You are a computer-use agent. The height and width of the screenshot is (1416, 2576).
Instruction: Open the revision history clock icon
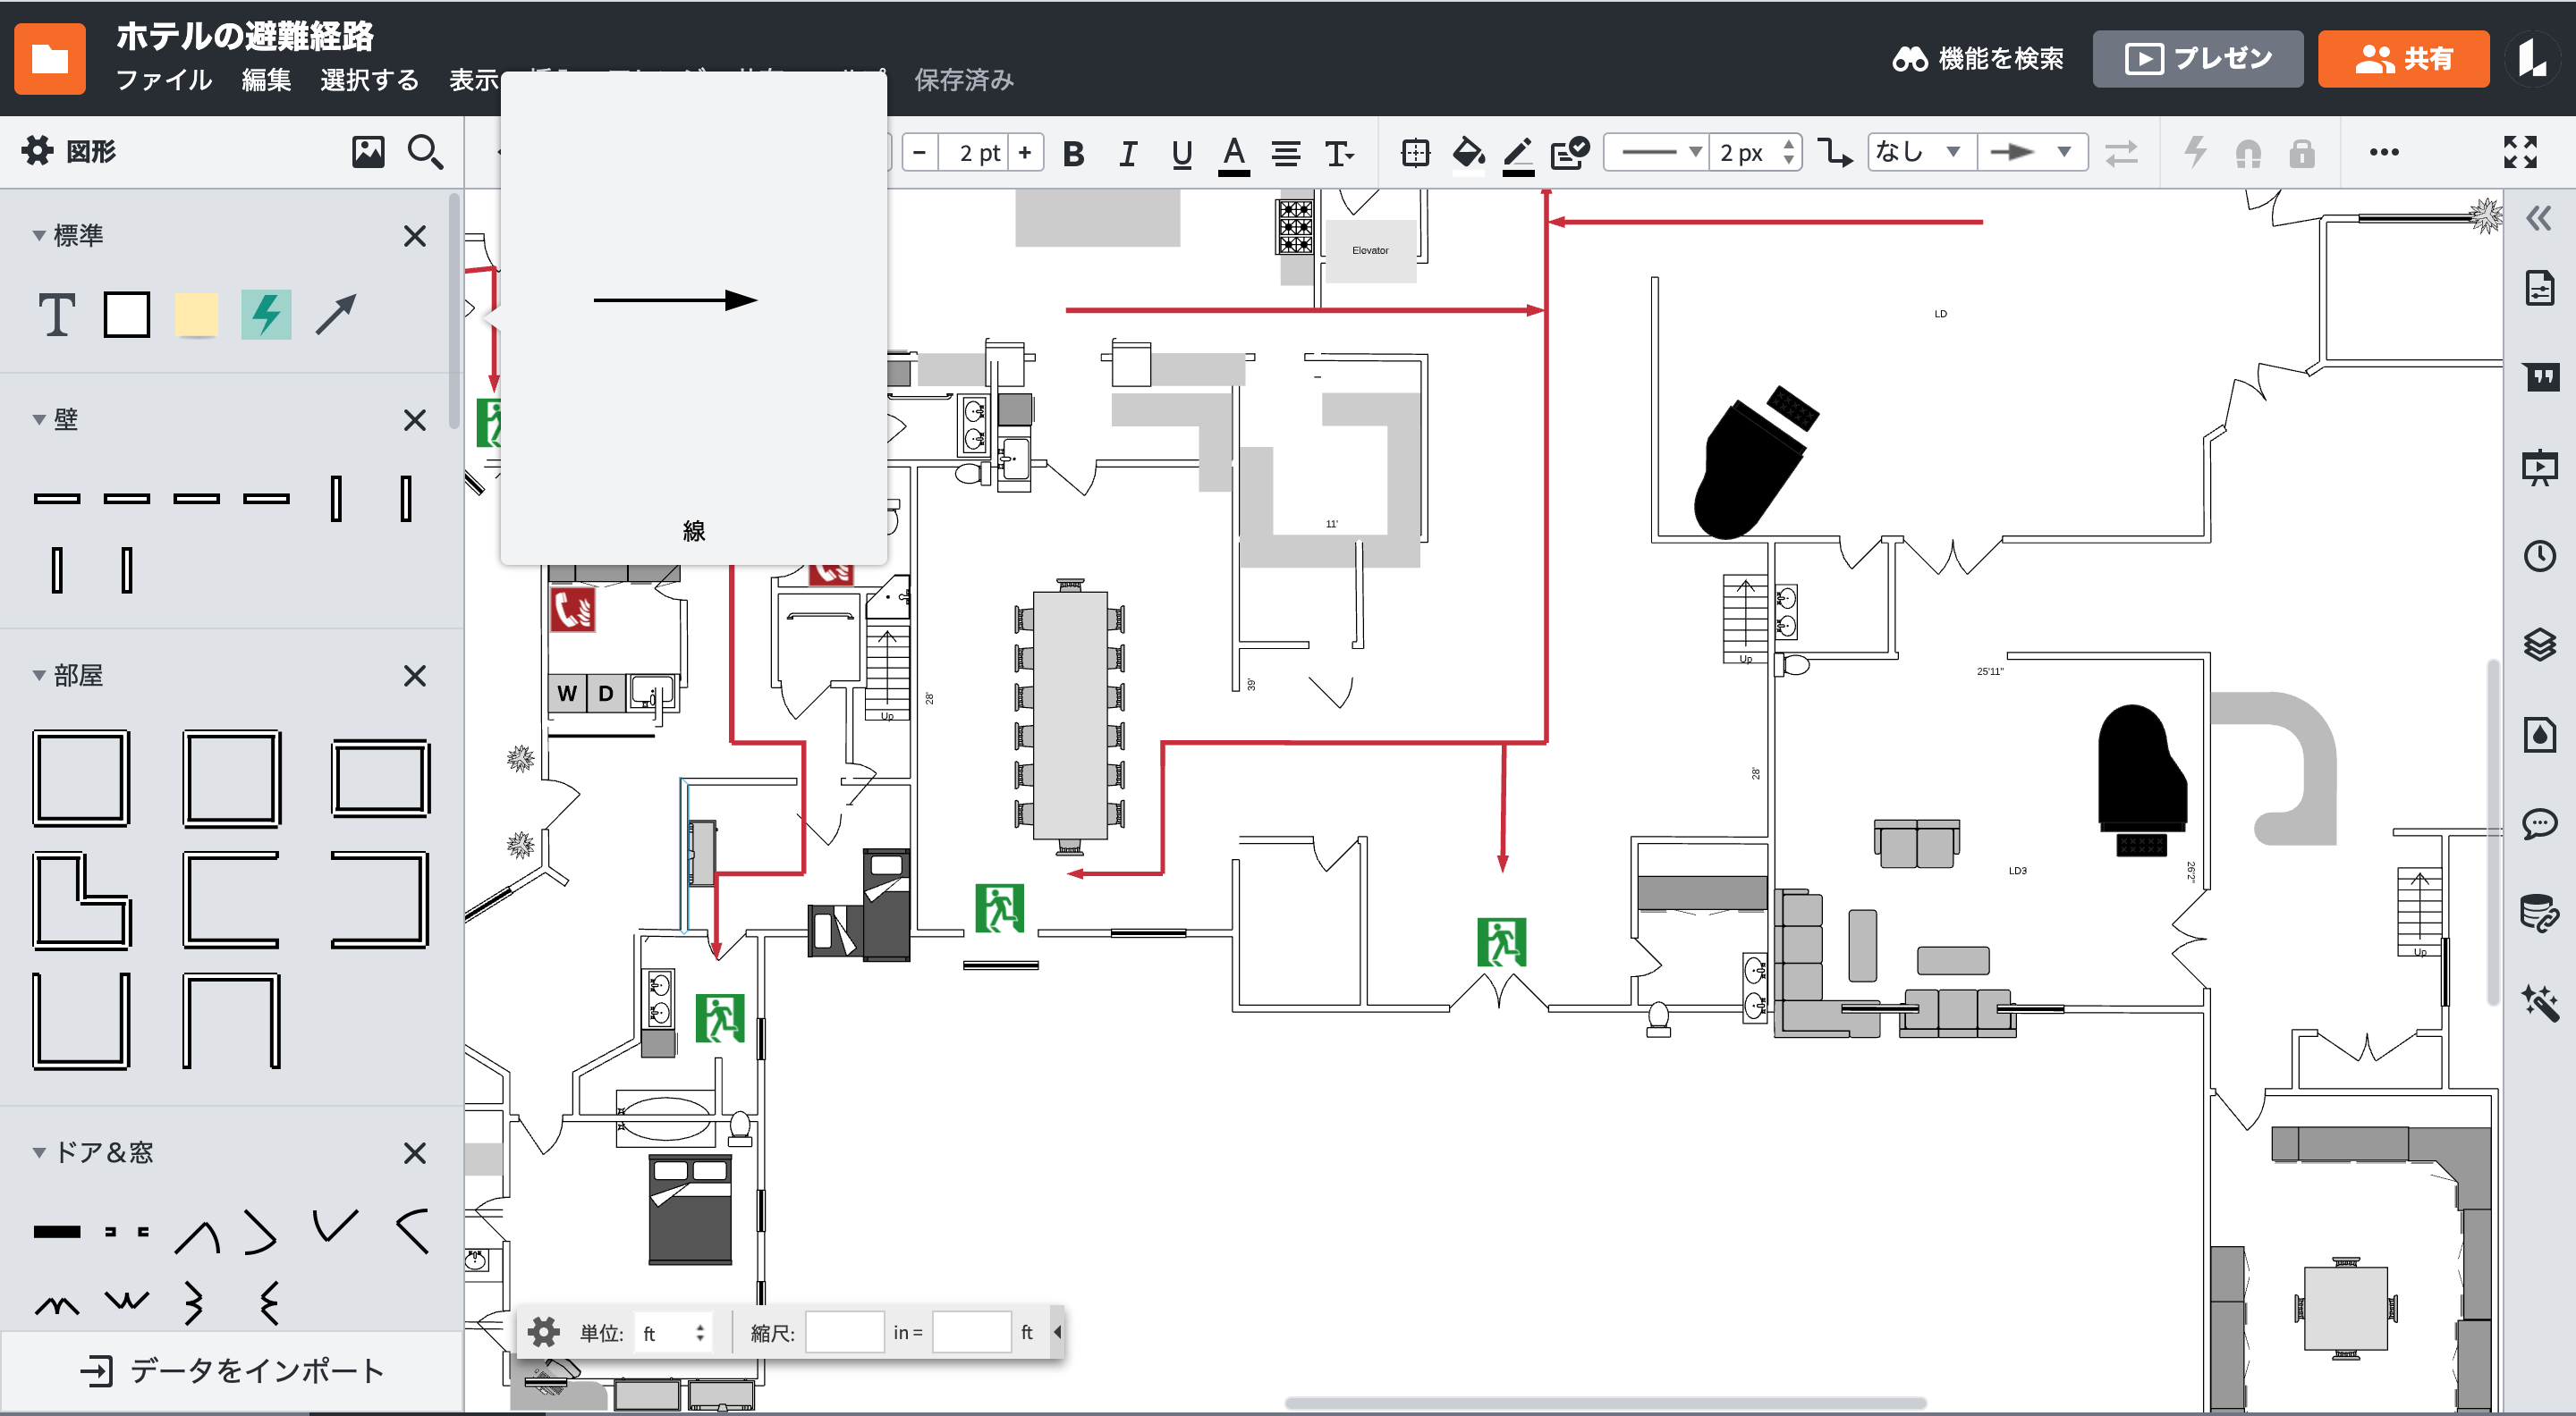[x=2540, y=556]
